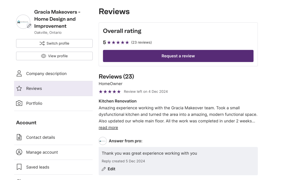Click the Company description person icon

(x=19, y=74)
